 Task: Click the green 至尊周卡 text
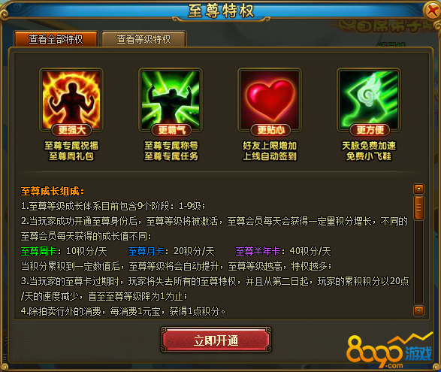point(38,251)
